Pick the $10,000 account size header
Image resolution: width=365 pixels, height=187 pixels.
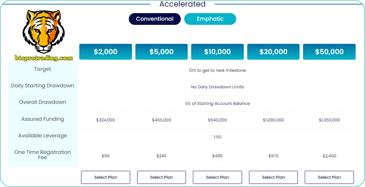click(217, 52)
